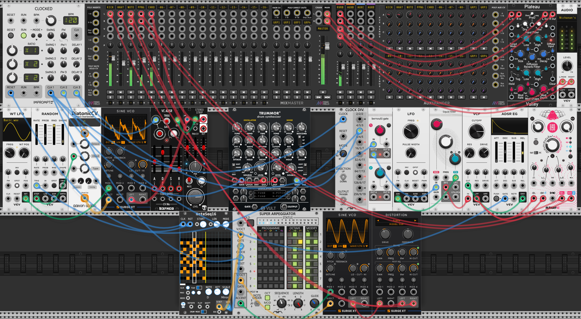
Task: Click the round Clocked RESET button
Action: point(11,35)
